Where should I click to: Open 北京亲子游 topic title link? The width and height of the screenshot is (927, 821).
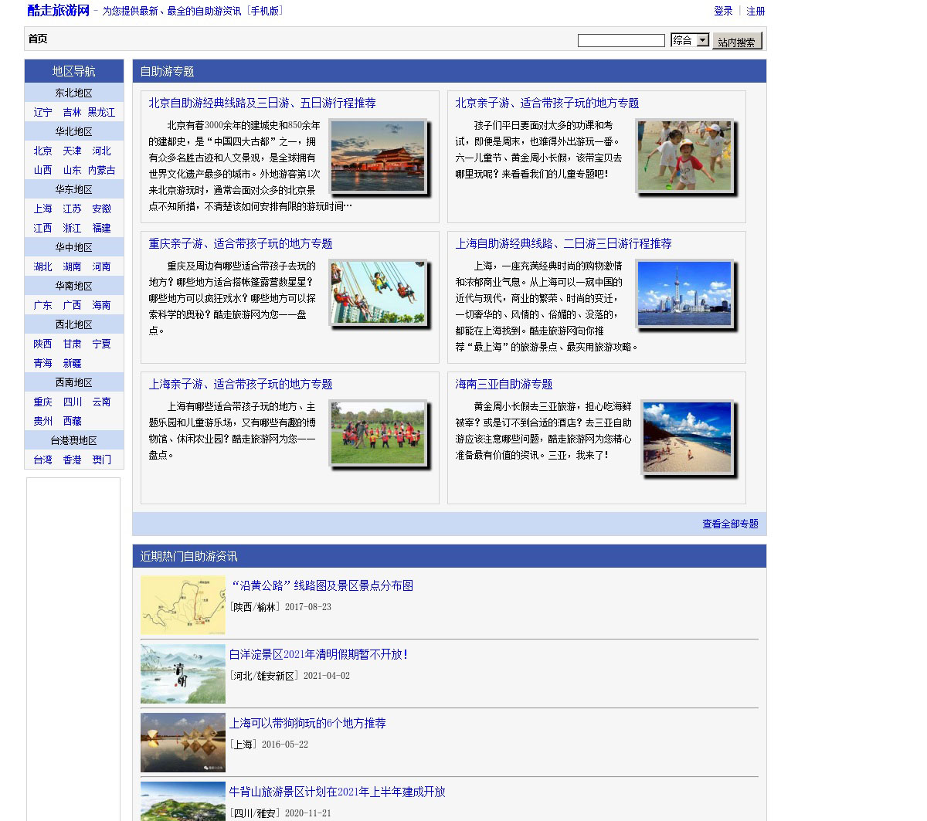[x=547, y=103]
